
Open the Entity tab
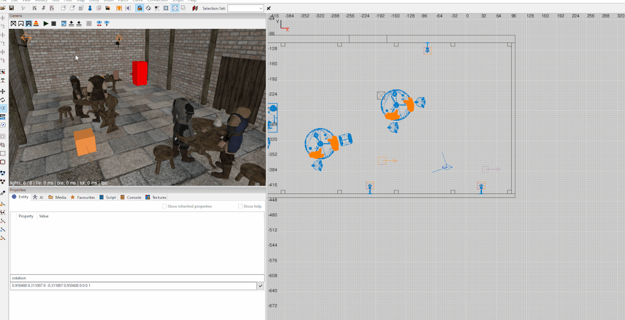click(21, 197)
